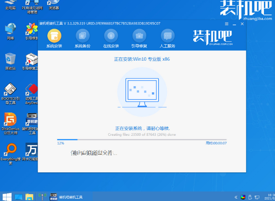The width and height of the screenshot is (275, 201).
Task: Open BOOTICE引导工具 desktop shortcut
Action: click(10, 94)
